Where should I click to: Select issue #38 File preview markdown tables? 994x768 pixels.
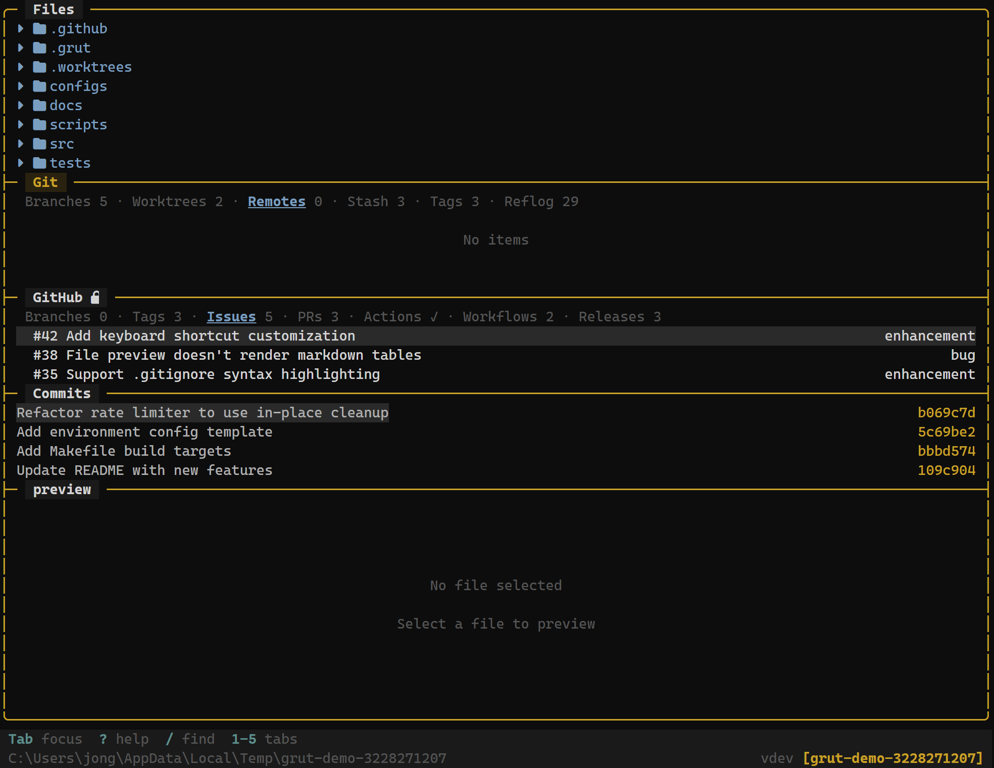tap(496, 355)
